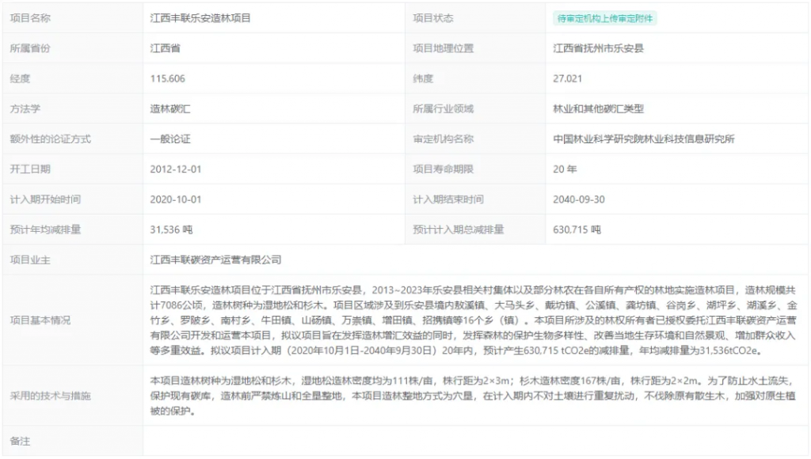Click the empty 备注 field

[x=474, y=441]
